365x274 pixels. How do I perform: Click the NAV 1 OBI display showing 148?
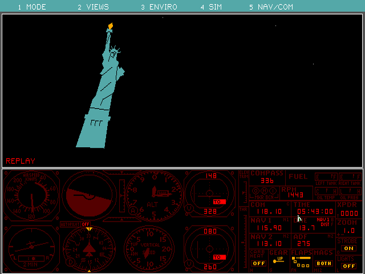pyautogui.click(x=209, y=194)
